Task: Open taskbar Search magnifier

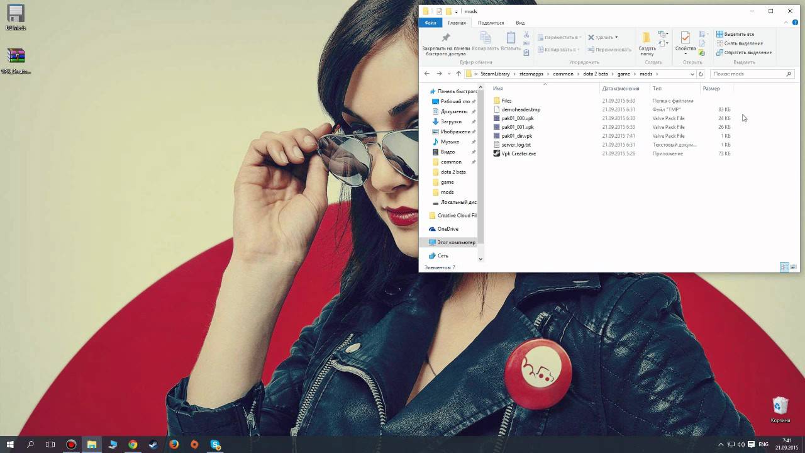Action: tap(30, 444)
